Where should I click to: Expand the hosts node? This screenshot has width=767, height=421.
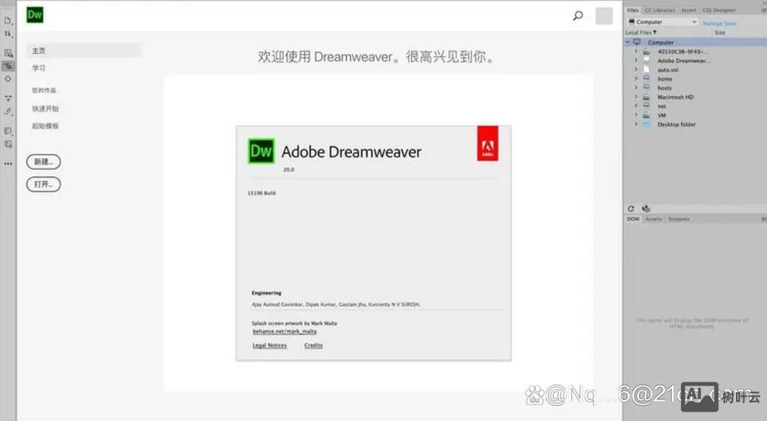(636, 88)
